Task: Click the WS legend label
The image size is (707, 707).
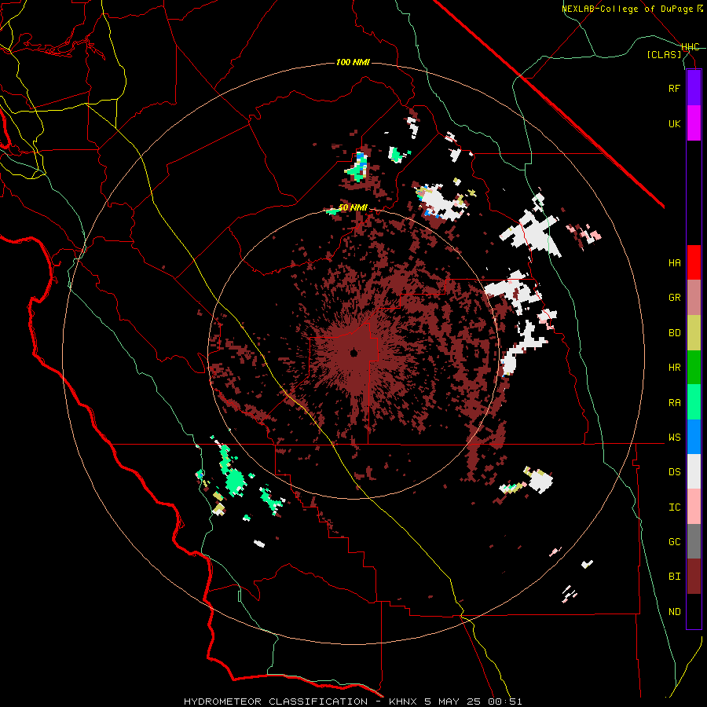Action: pos(674,438)
